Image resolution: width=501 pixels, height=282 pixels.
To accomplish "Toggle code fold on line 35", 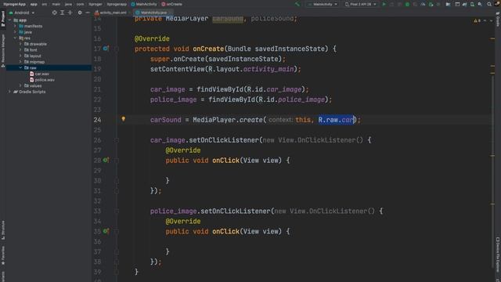I will 117,232.
